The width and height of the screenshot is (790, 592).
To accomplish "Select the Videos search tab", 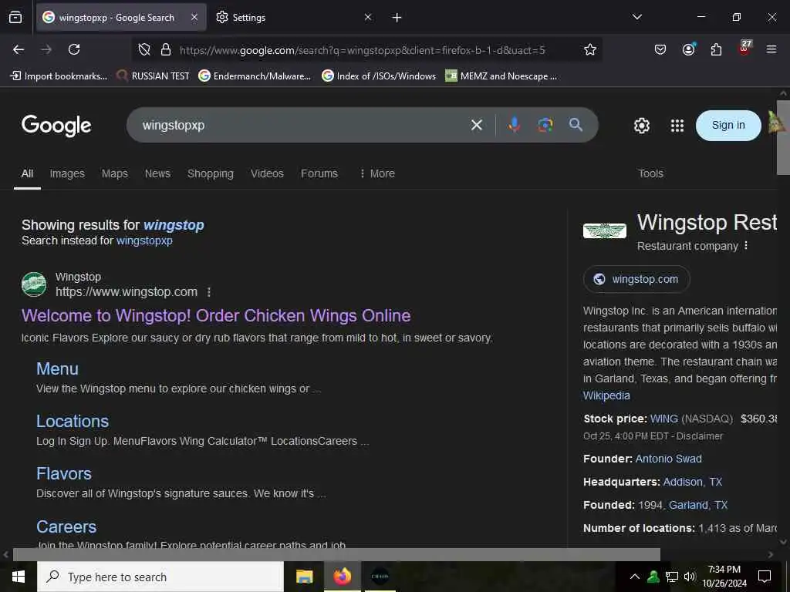I will (x=267, y=173).
